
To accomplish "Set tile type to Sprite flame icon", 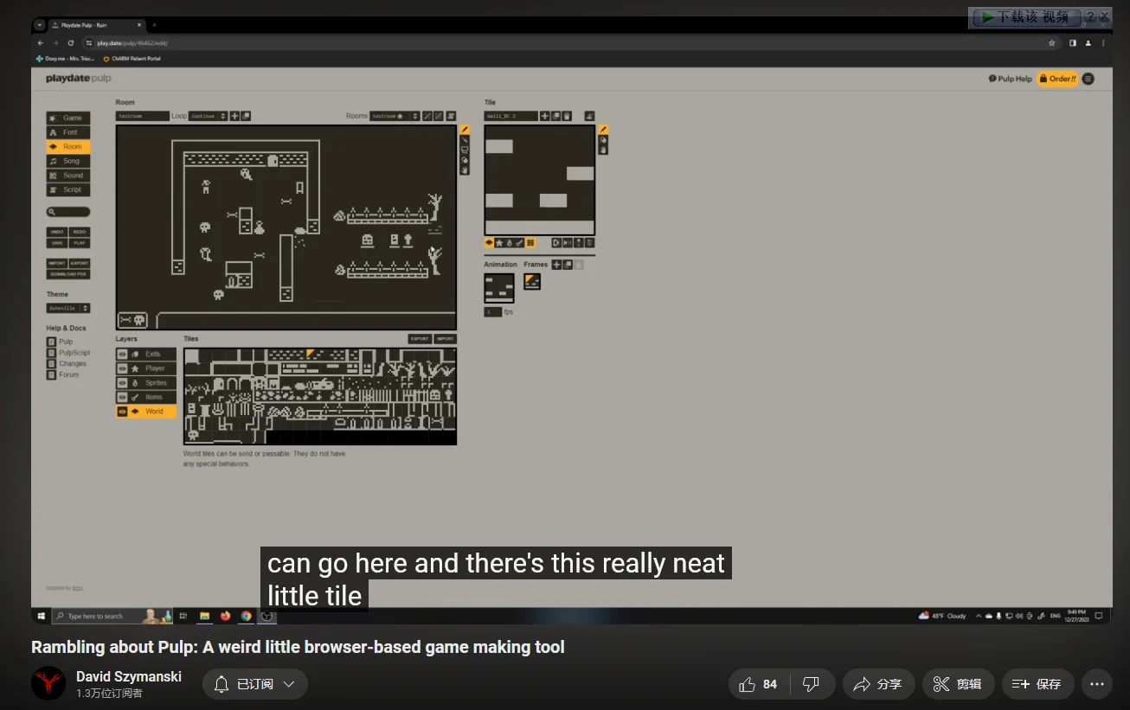I will coord(510,243).
